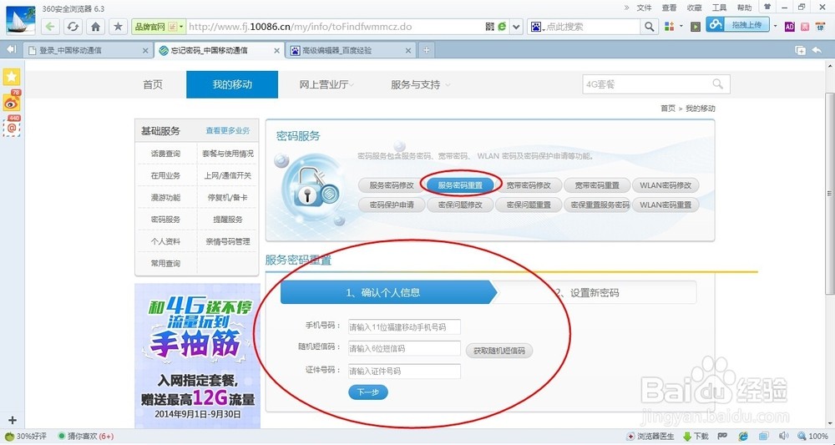The image size is (835, 445).
Task: Click the WLAN密码修改 button
Action: pos(665,185)
